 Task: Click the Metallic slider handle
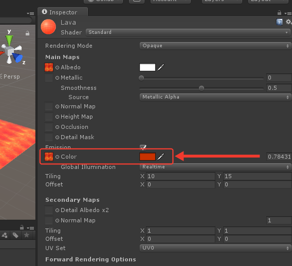[x=141, y=78]
